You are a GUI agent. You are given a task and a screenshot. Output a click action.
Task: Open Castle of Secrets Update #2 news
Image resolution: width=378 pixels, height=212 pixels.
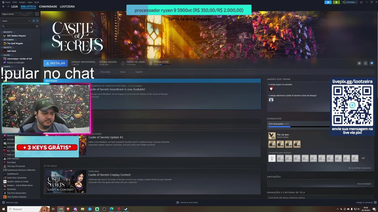tap(106, 137)
